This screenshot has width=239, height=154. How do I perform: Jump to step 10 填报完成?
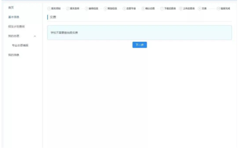pyautogui.click(x=224, y=8)
